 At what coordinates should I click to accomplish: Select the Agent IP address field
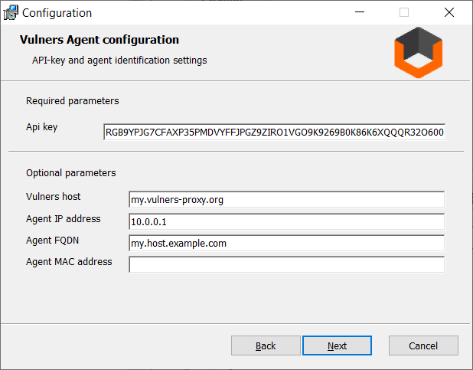tap(286, 221)
